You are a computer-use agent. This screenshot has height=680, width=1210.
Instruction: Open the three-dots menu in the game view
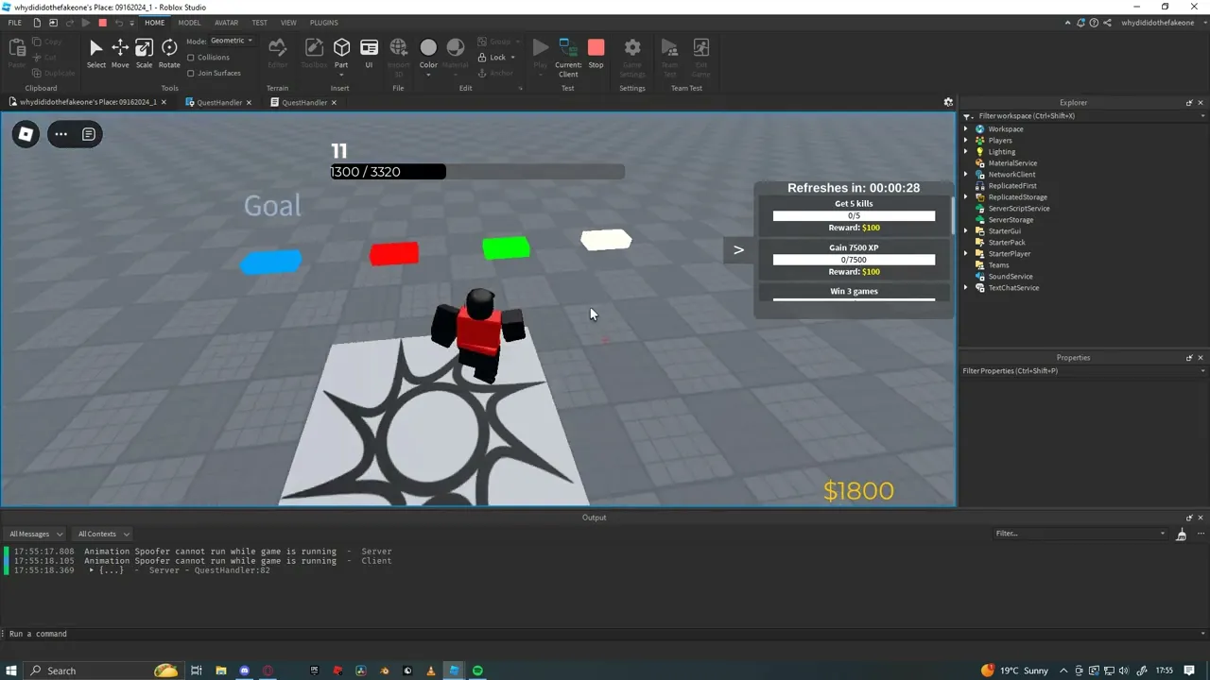click(60, 134)
